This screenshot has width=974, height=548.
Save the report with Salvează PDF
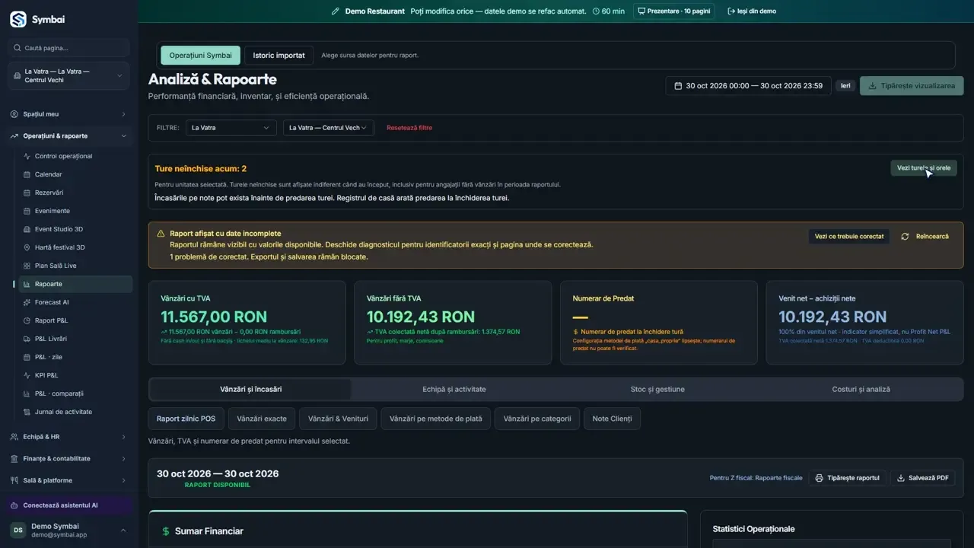pos(923,478)
